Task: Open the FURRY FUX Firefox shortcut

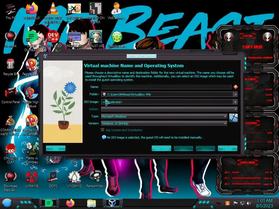Action: 32,11
